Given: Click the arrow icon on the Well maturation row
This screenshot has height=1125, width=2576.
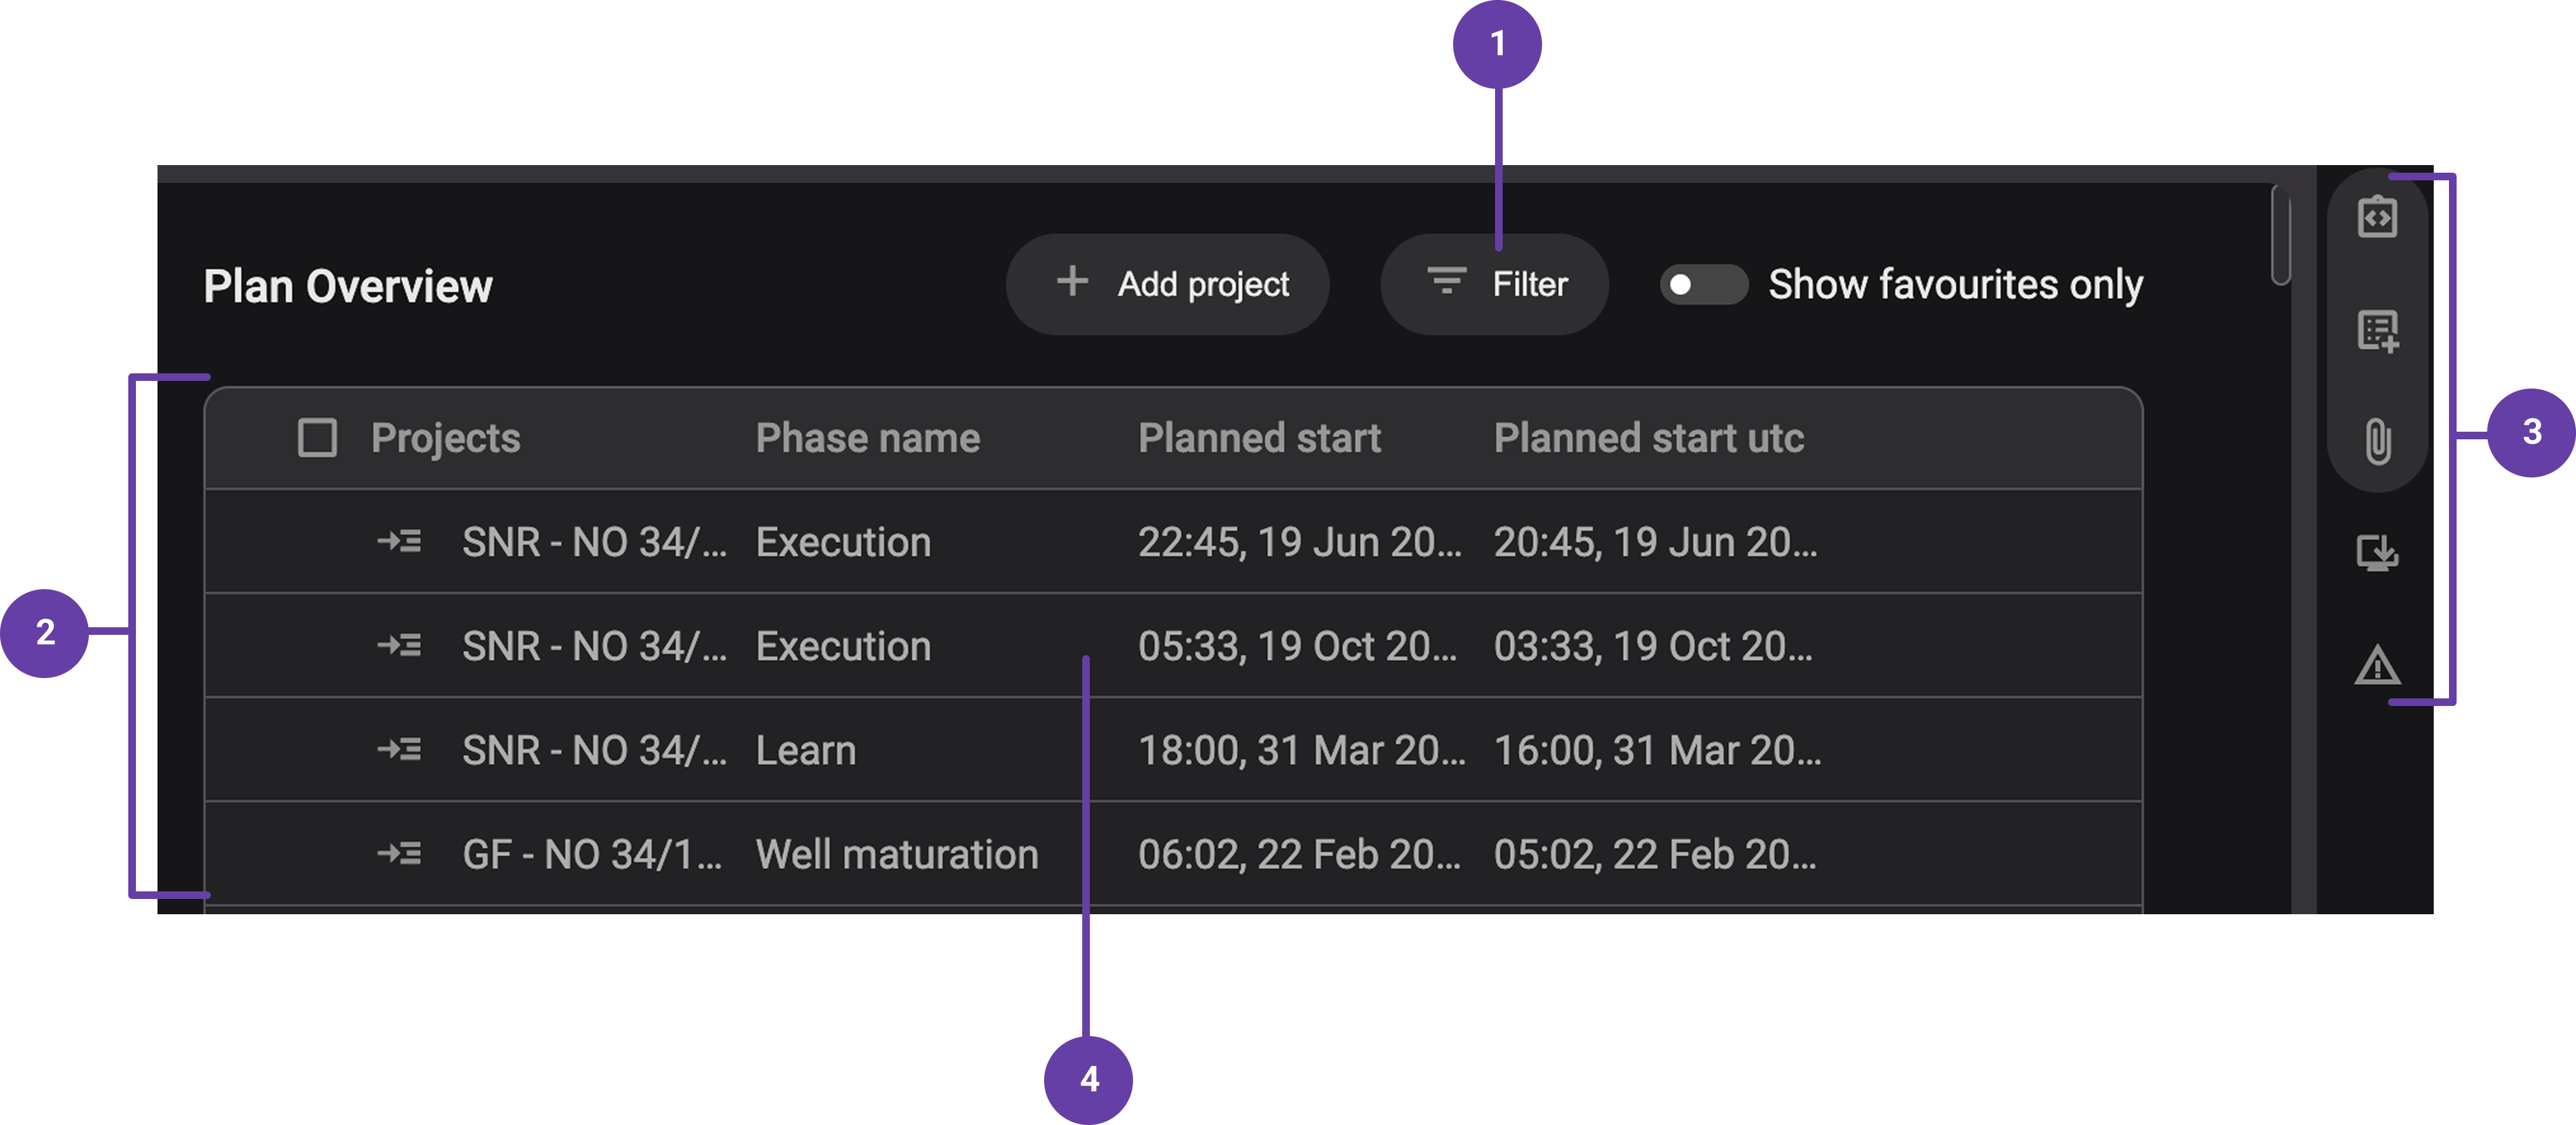Looking at the screenshot, I should pos(400,854).
